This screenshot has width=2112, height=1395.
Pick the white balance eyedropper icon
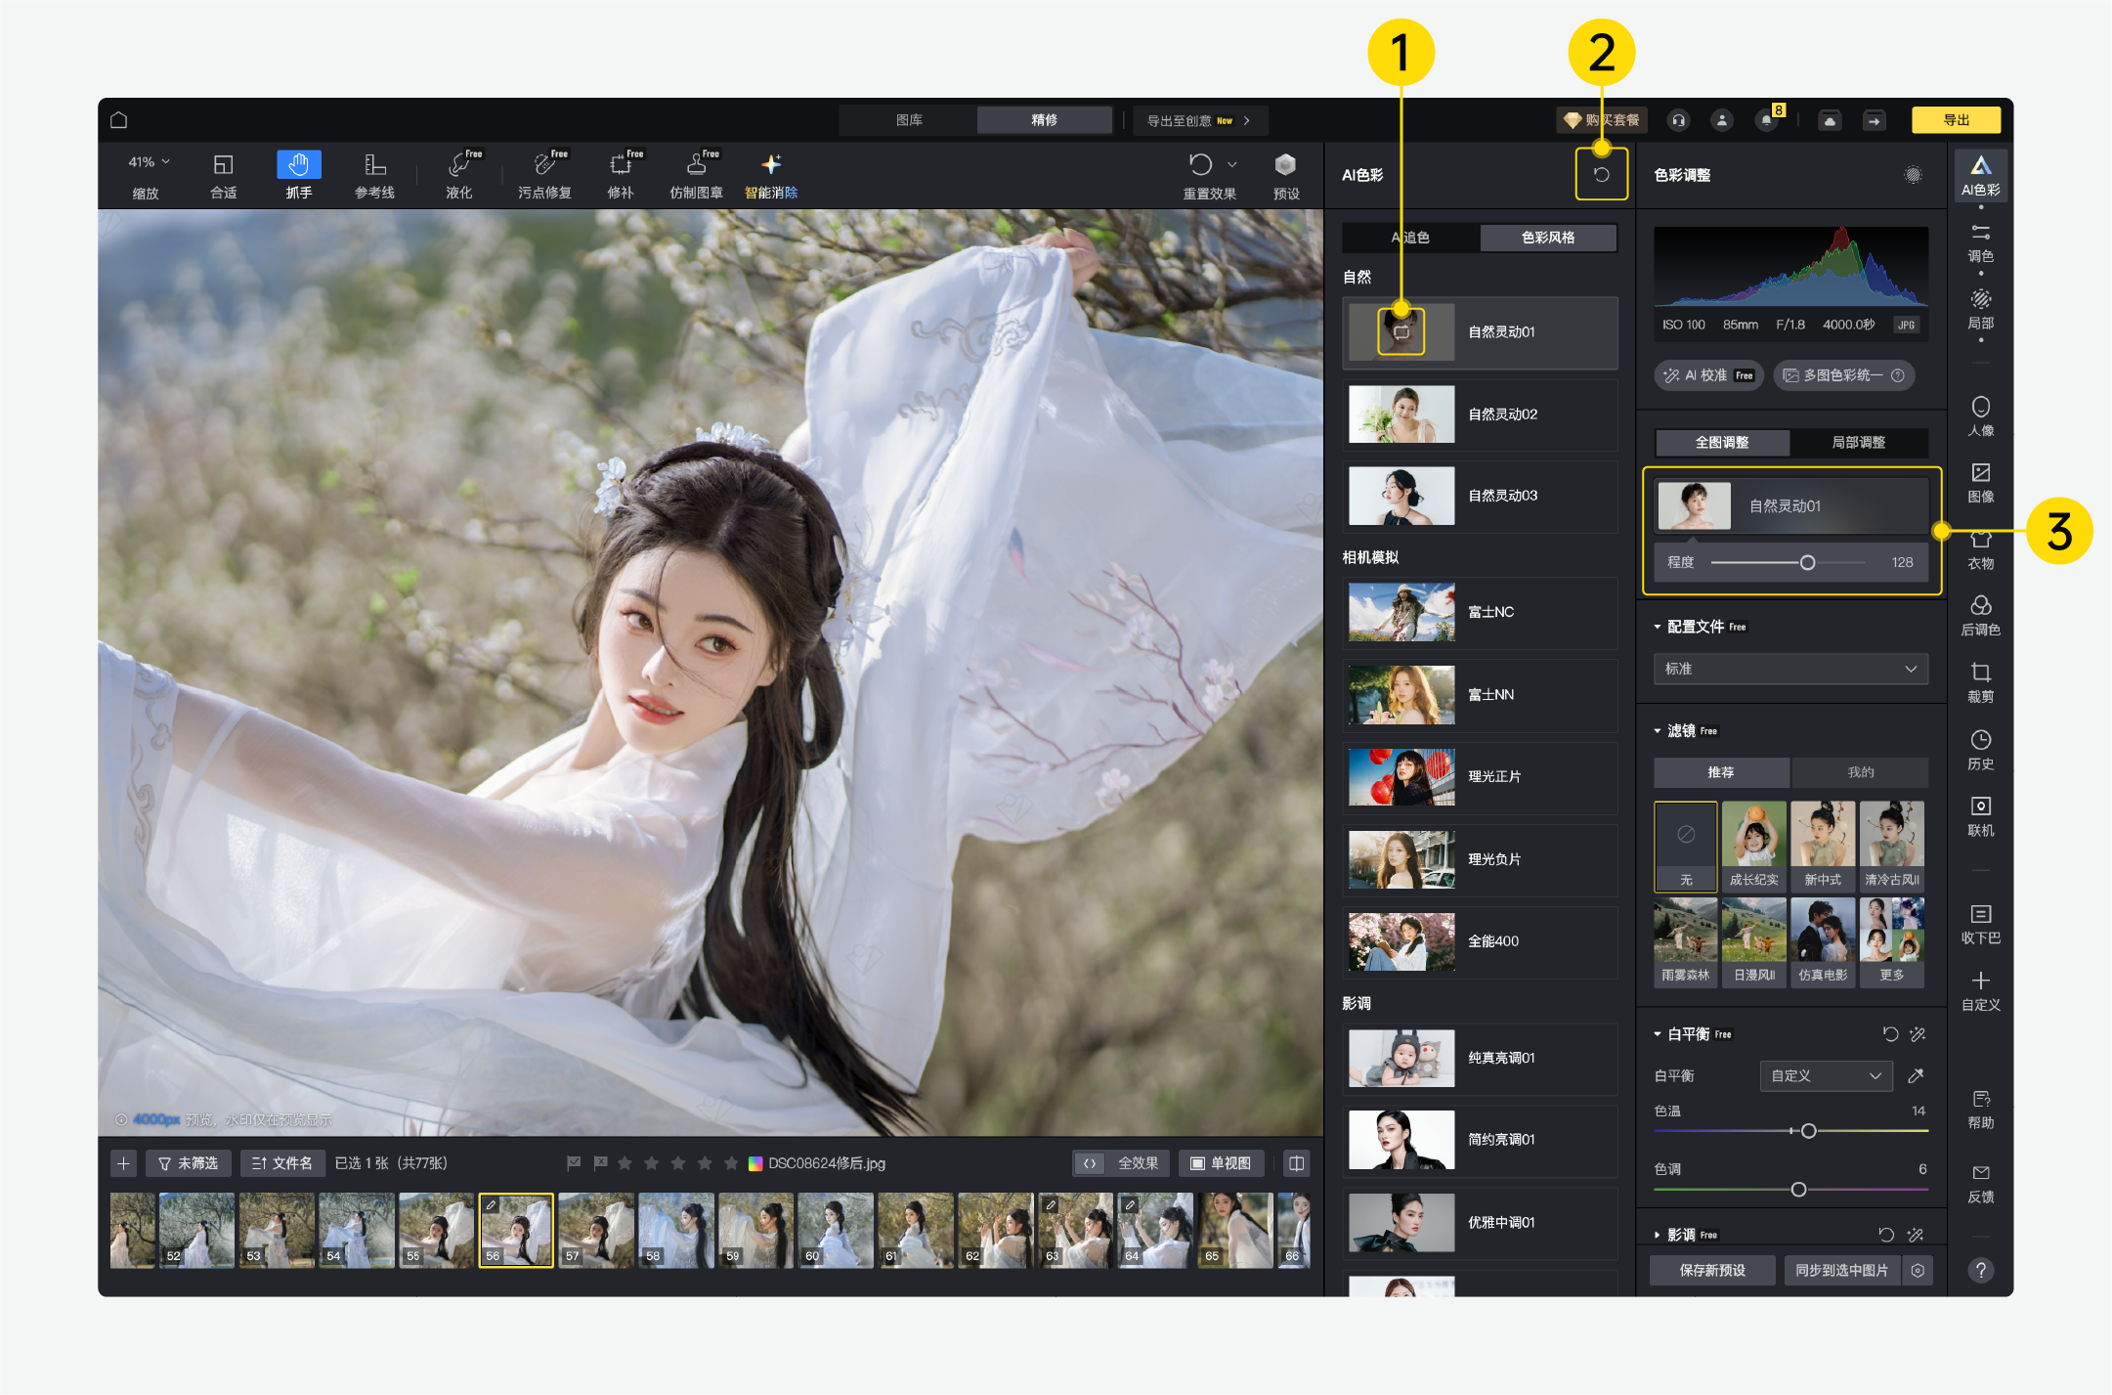coord(1916,1075)
